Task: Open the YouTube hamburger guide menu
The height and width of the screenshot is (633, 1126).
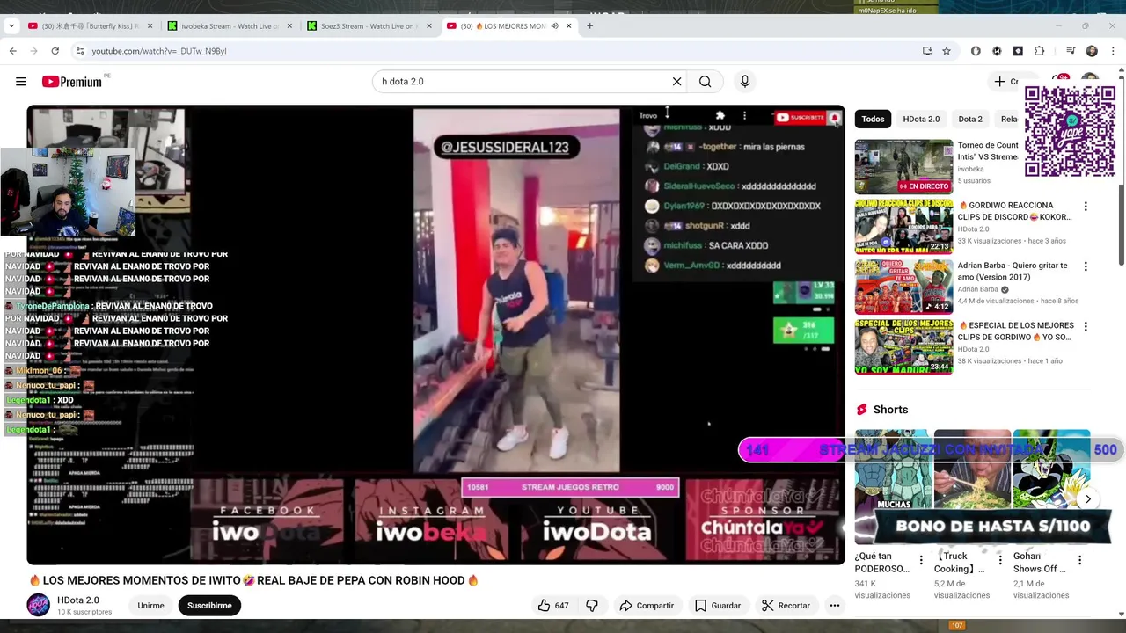Action: pos(21,82)
